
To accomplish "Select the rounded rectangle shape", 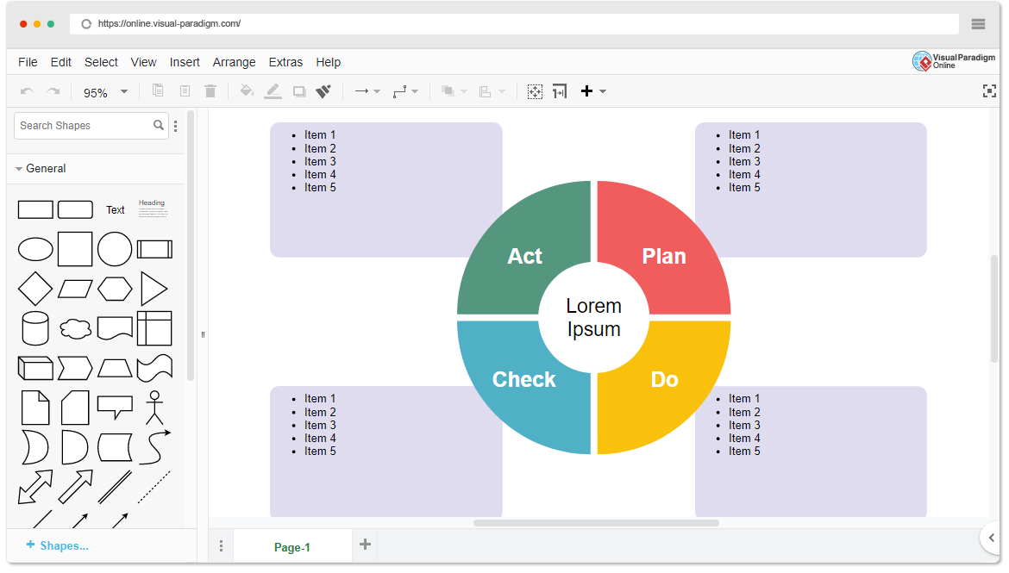I will click(x=75, y=209).
